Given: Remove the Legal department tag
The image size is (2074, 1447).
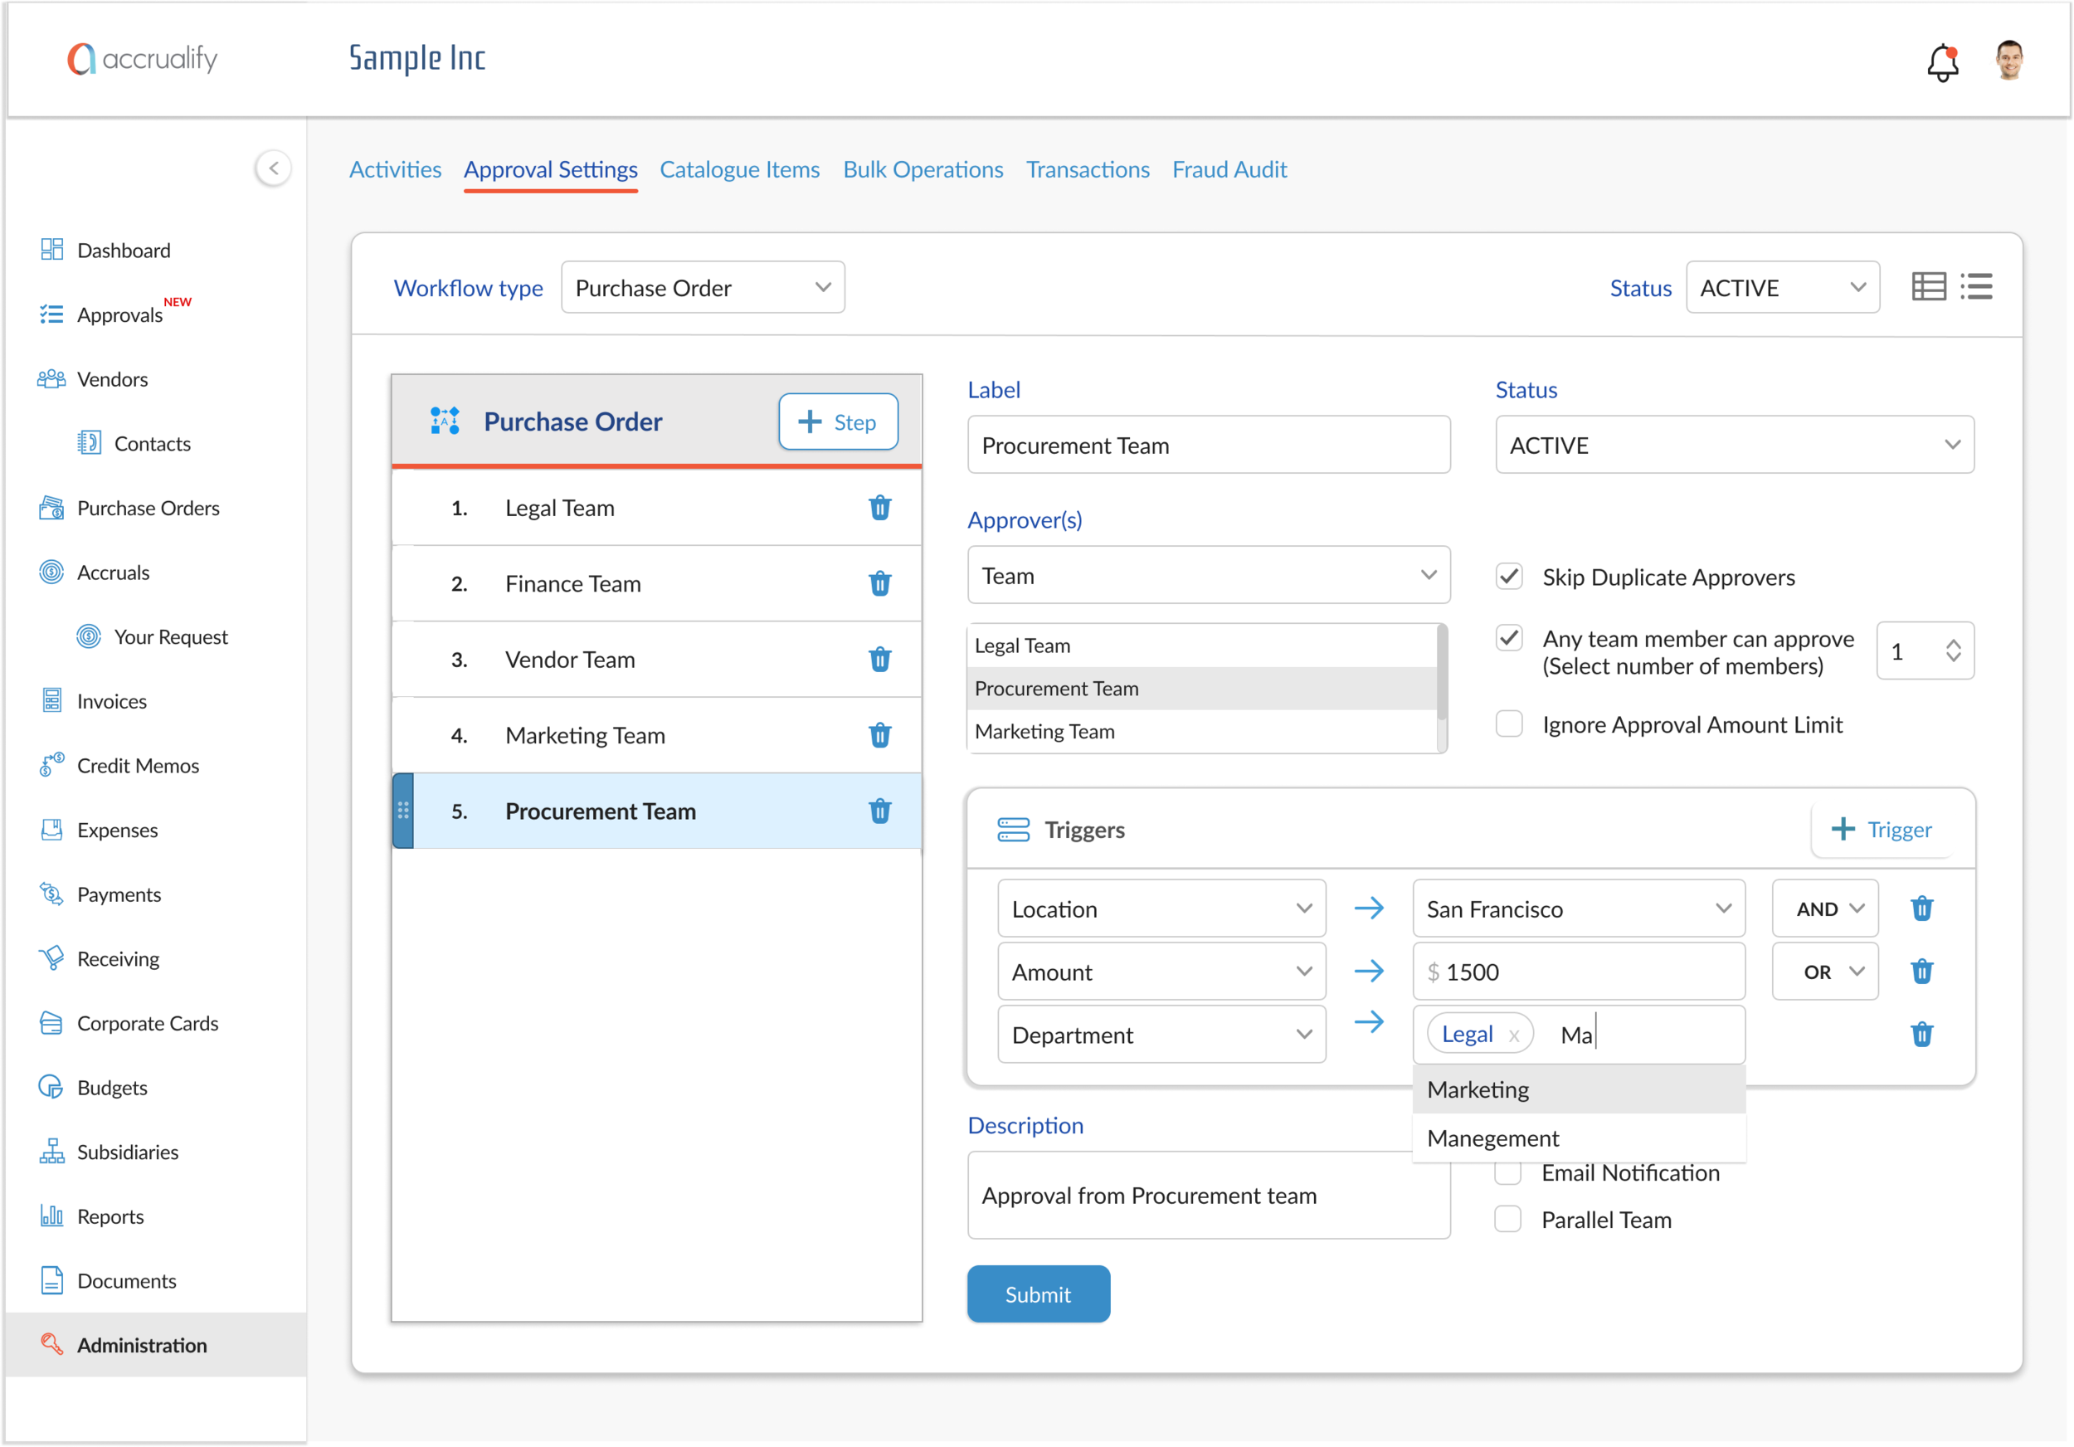Looking at the screenshot, I should (1514, 1036).
